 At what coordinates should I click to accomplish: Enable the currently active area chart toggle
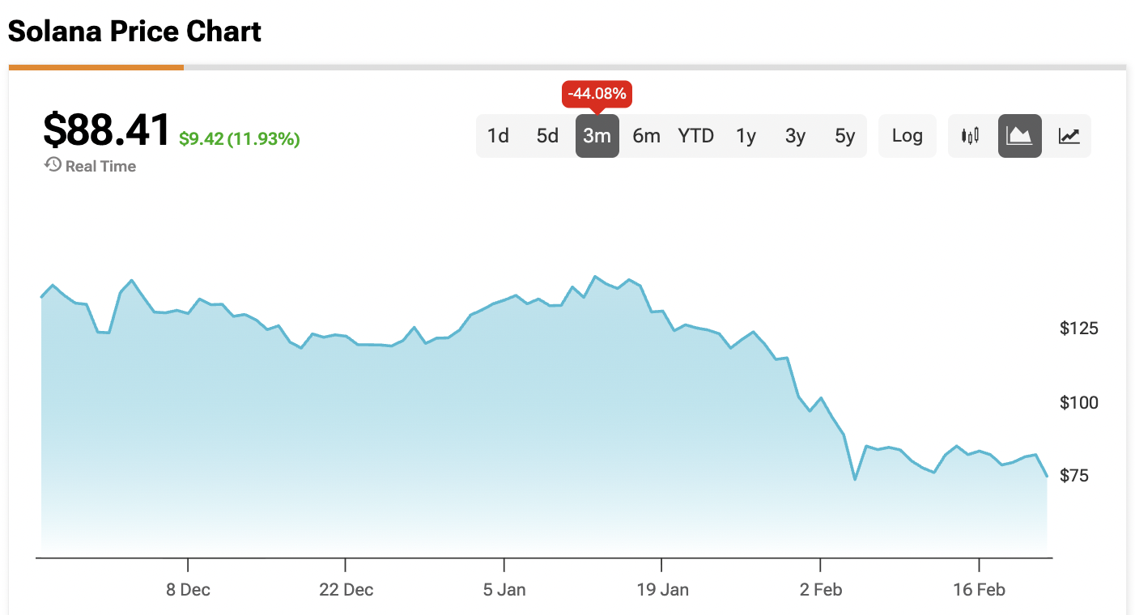click(x=1019, y=136)
